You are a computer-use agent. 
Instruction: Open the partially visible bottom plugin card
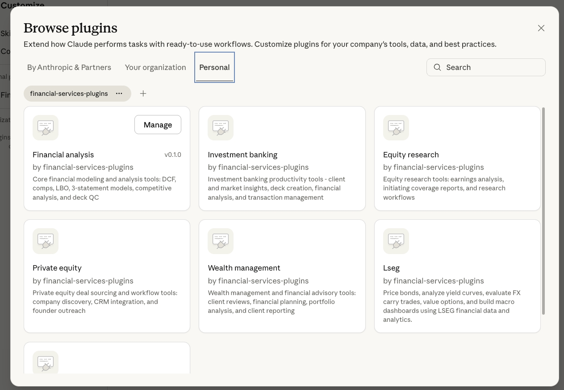pyautogui.click(x=107, y=359)
